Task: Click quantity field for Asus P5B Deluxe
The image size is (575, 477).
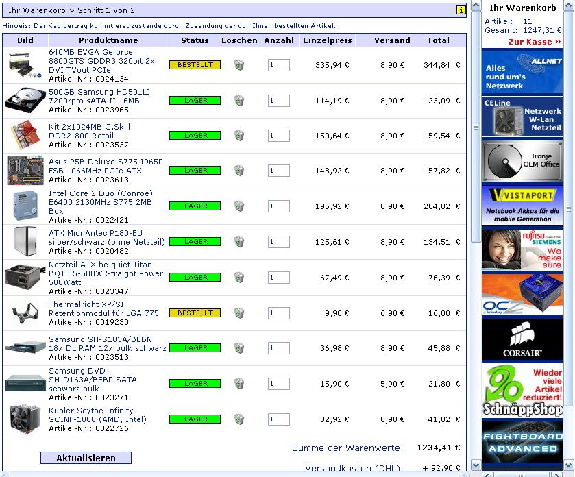Action: click(x=279, y=171)
